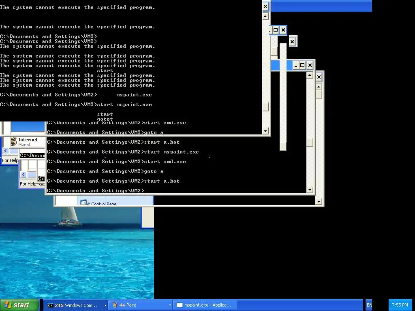Image resolution: width=415 pixels, height=311 pixels.
Task: Click the scroll-down arrow of the "start a.bat" cmd window
Action: 310,190
